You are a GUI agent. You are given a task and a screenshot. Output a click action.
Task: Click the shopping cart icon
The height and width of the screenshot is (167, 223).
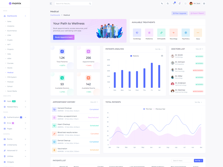coord(174,4)
